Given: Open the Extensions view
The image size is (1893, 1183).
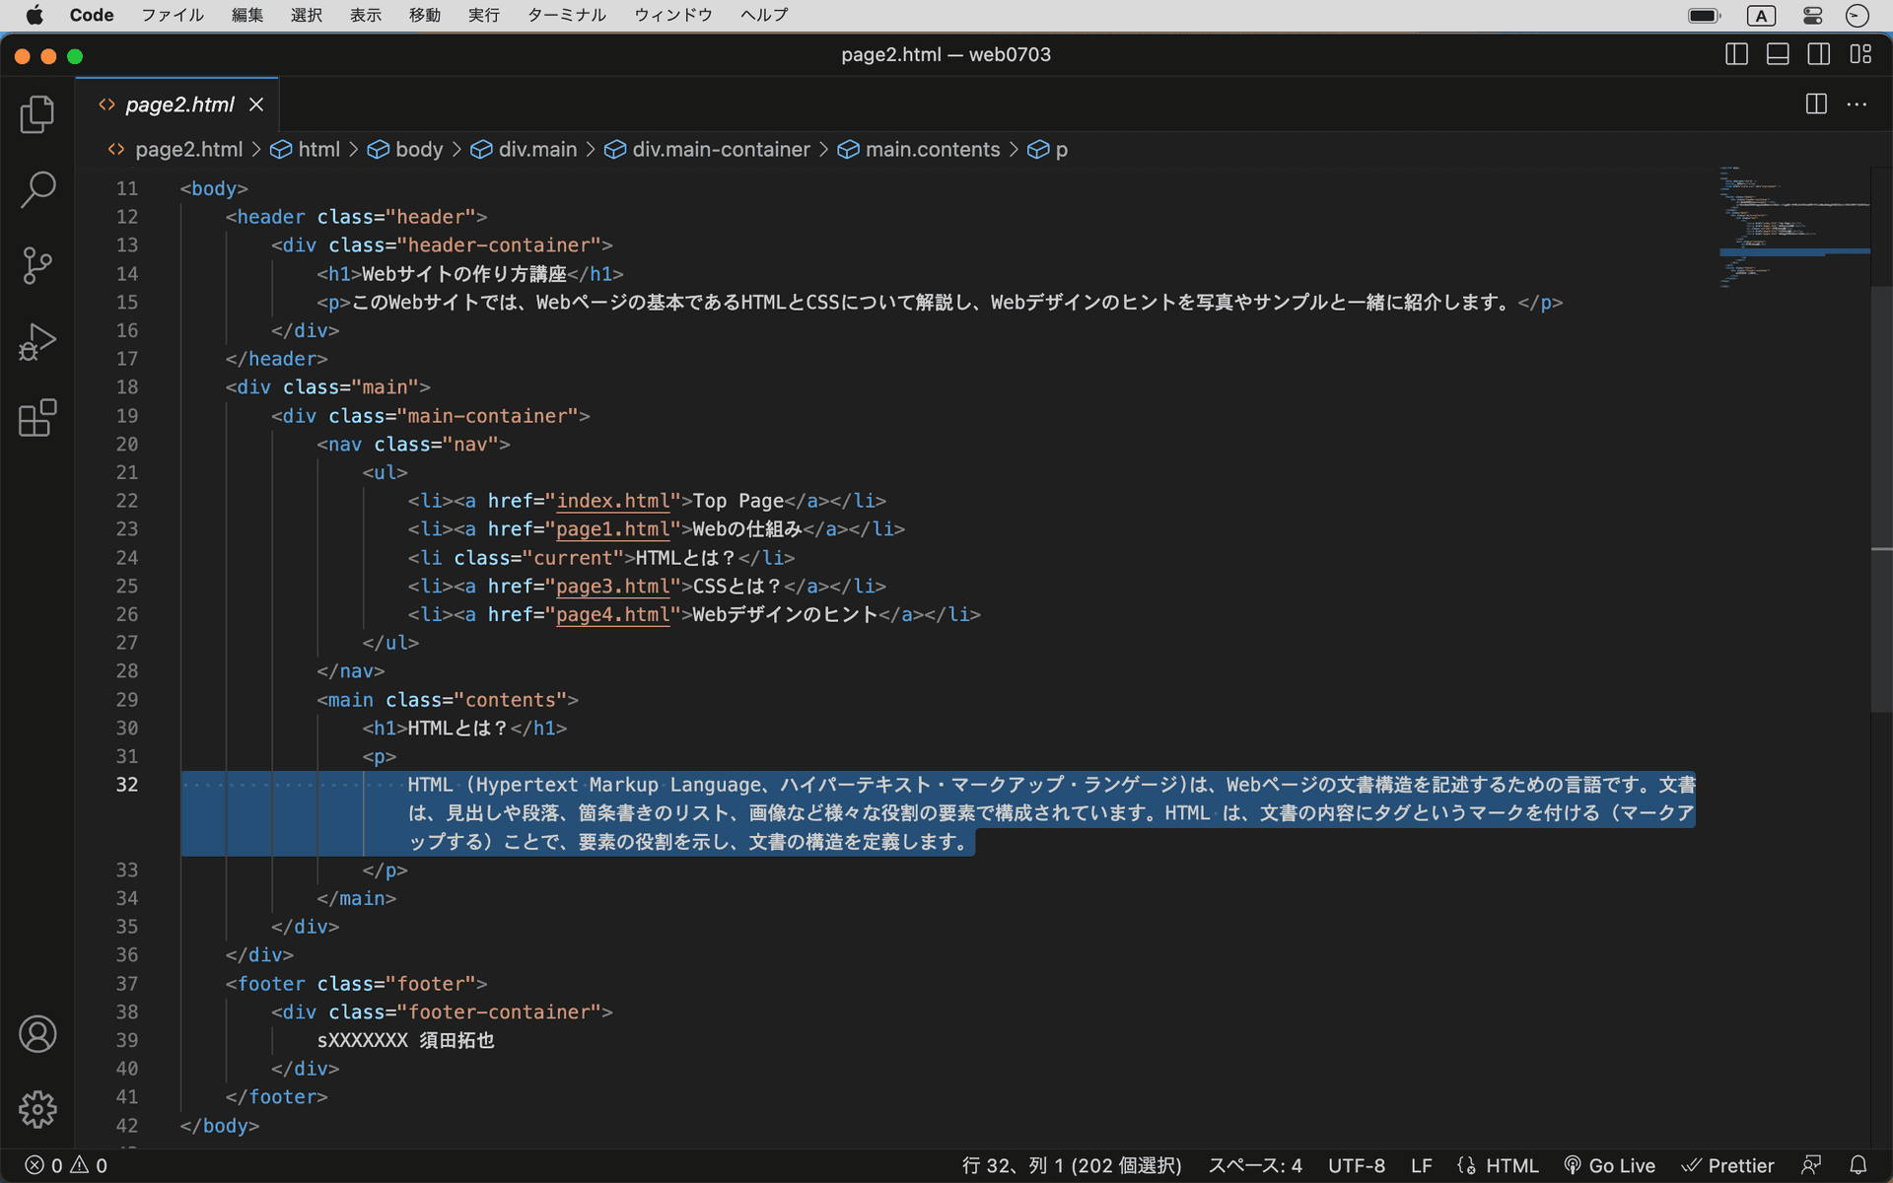Looking at the screenshot, I should pyautogui.click(x=37, y=418).
